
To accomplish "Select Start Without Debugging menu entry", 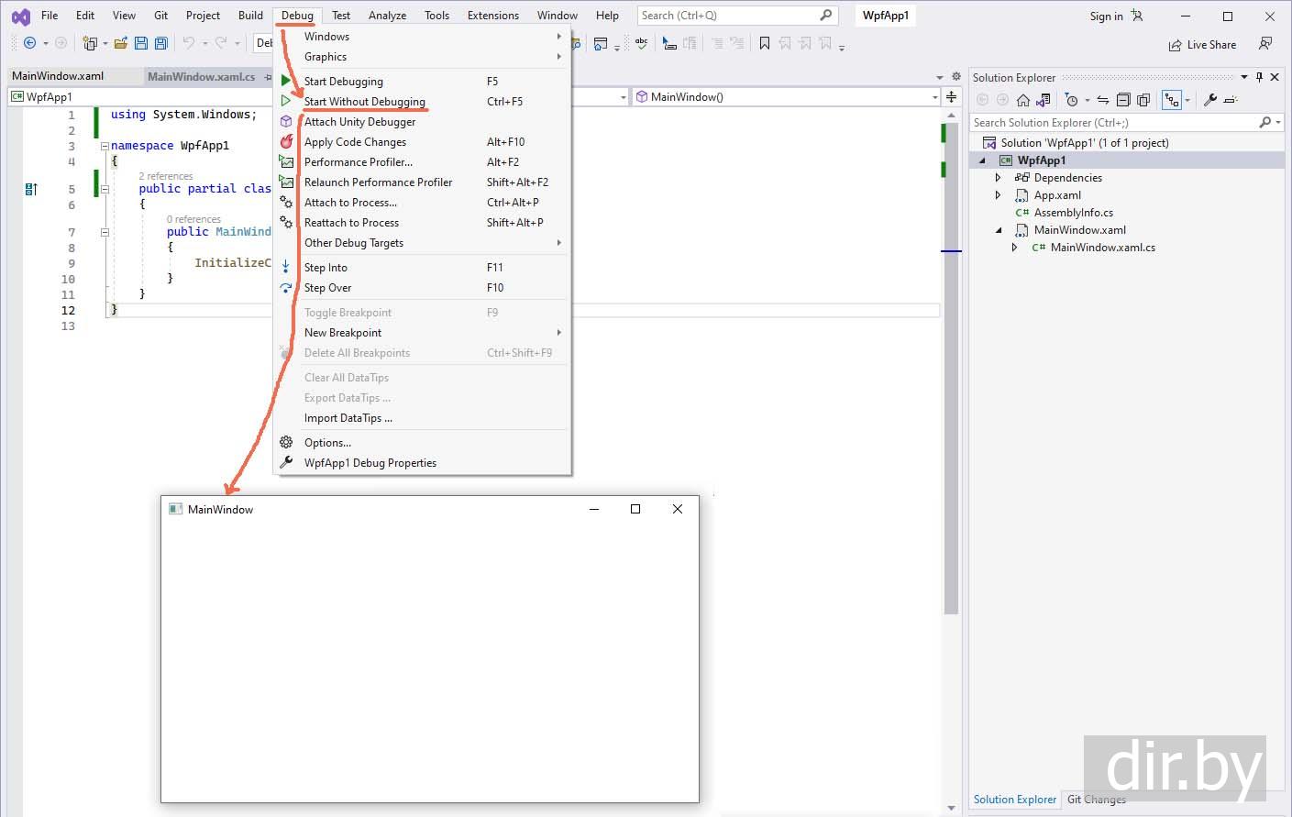I will click(364, 102).
